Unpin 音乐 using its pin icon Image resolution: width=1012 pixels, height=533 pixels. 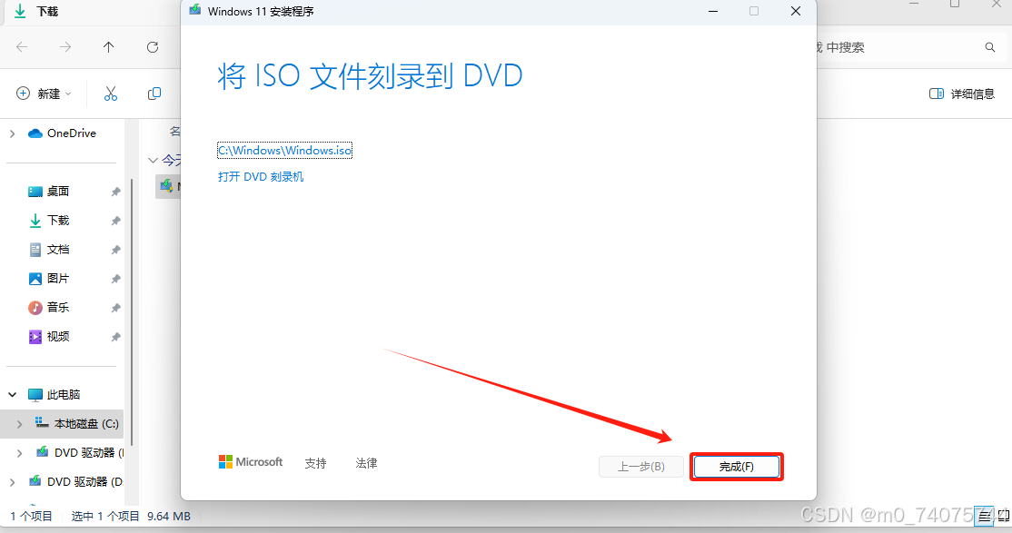click(x=115, y=308)
